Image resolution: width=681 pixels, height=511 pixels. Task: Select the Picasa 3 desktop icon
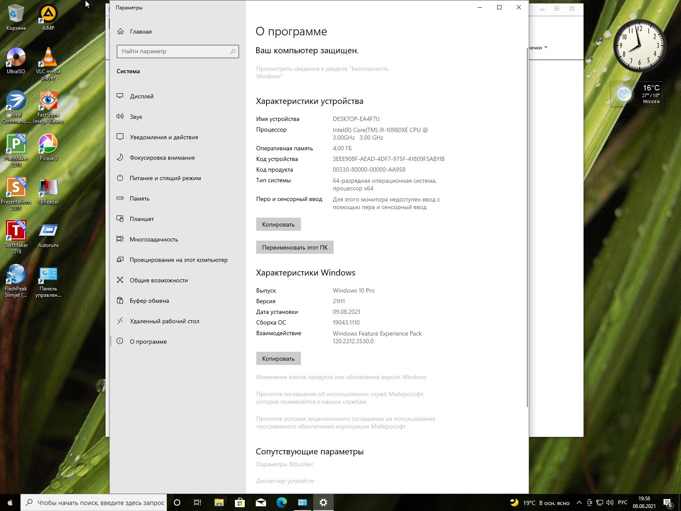coord(48,148)
